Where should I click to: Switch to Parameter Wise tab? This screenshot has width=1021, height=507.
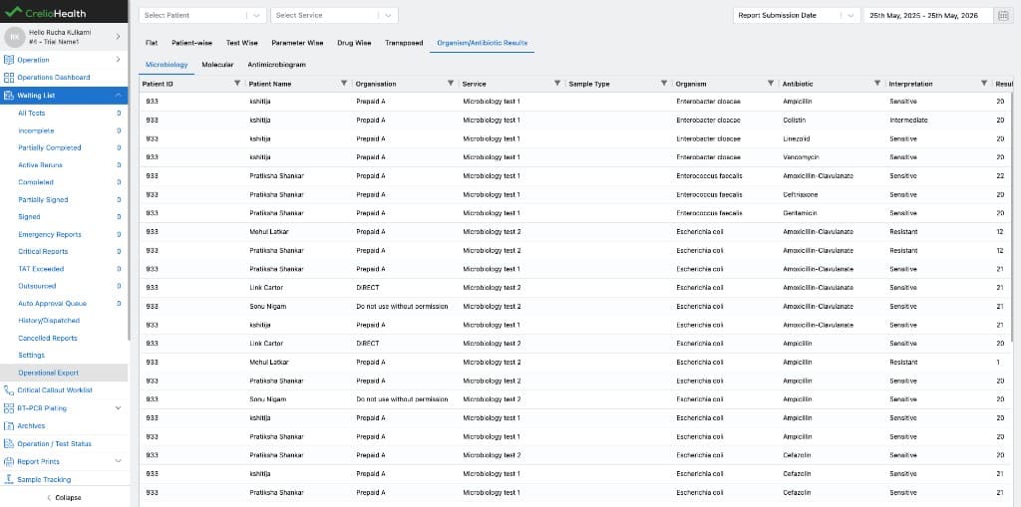tap(297, 43)
